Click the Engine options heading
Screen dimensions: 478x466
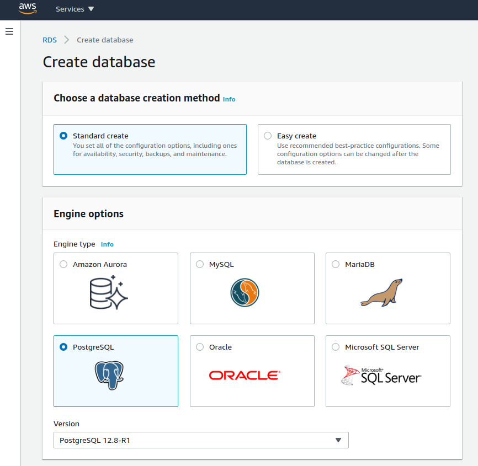pyautogui.click(x=89, y=214)
